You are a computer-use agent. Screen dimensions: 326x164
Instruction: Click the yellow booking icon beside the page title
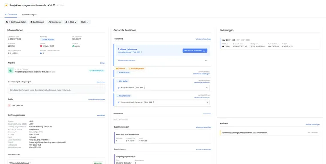pos(6,6)
